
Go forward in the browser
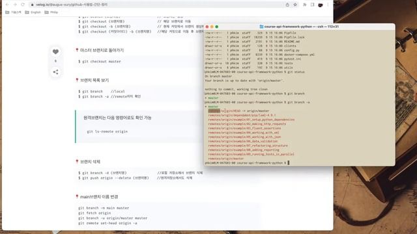[x=15, y=5]
